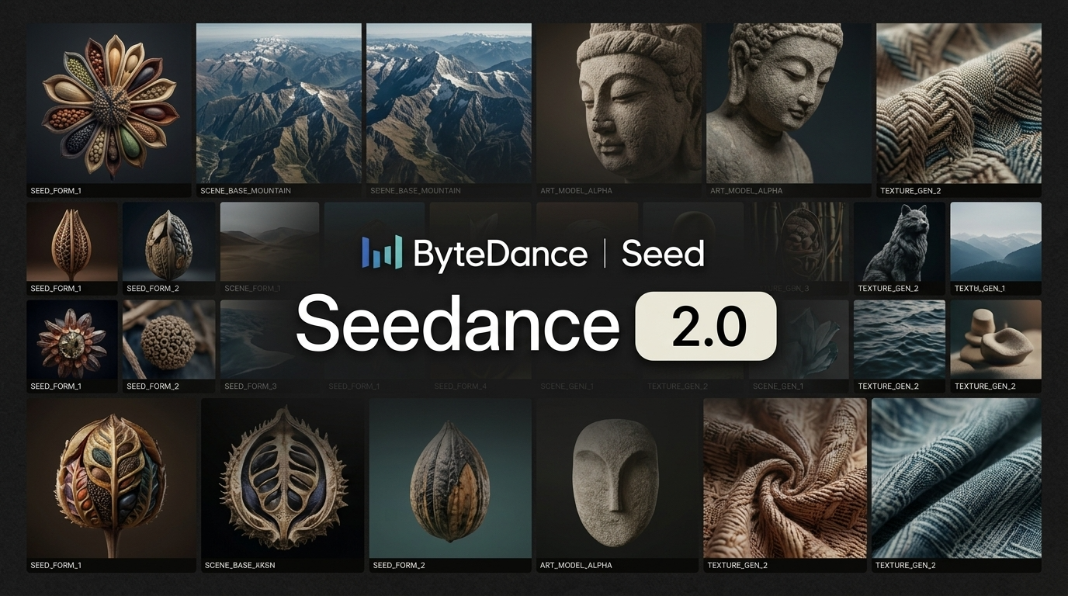Click the SCENE_BASE_AKSN caption label
Image resolution: width=1068 pixels, height=596 pixels.
click(240, 565)
